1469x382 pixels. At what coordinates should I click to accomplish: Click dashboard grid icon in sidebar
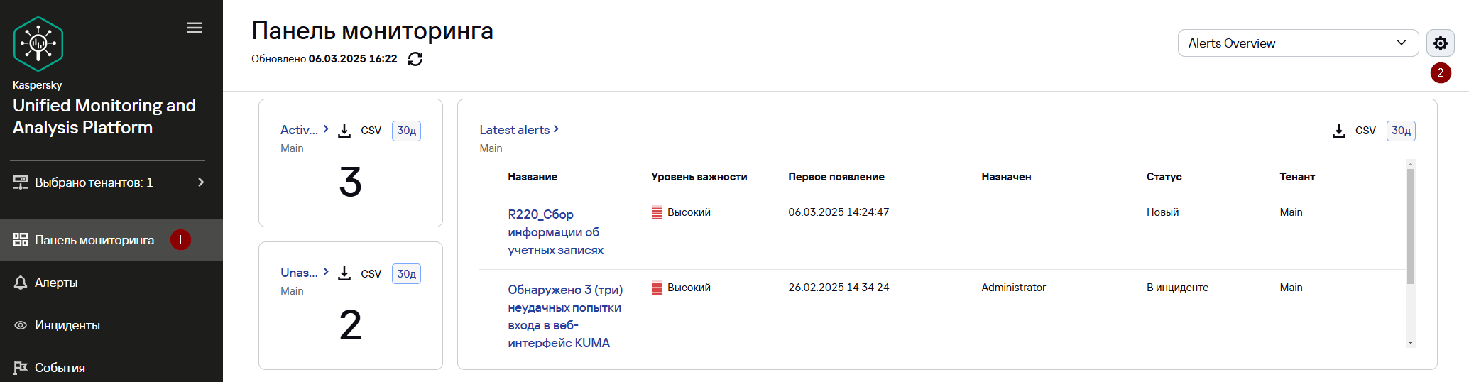coord(21,240)
